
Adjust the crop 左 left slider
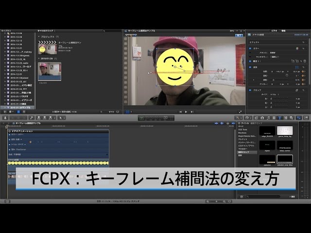click(271, 99)
